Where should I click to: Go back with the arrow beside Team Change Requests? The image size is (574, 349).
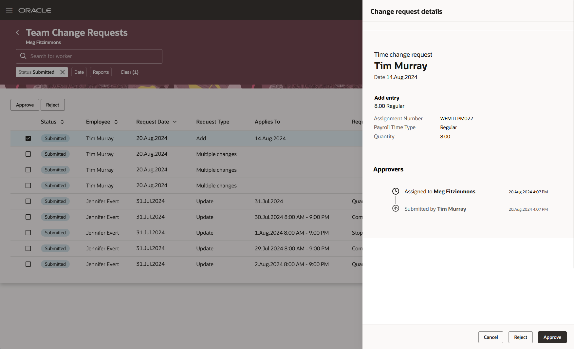[x=17, y=32]
